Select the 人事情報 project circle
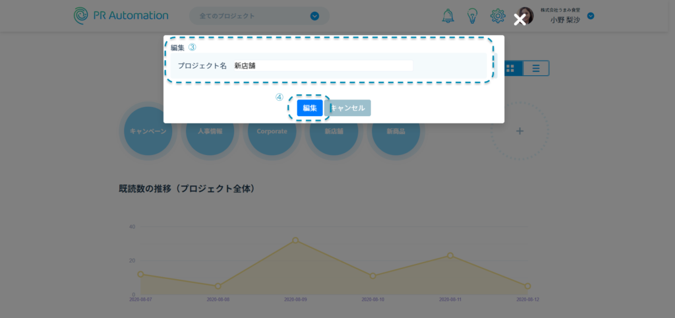The width and height of the screenshot is (675, 318). (210, 131)
